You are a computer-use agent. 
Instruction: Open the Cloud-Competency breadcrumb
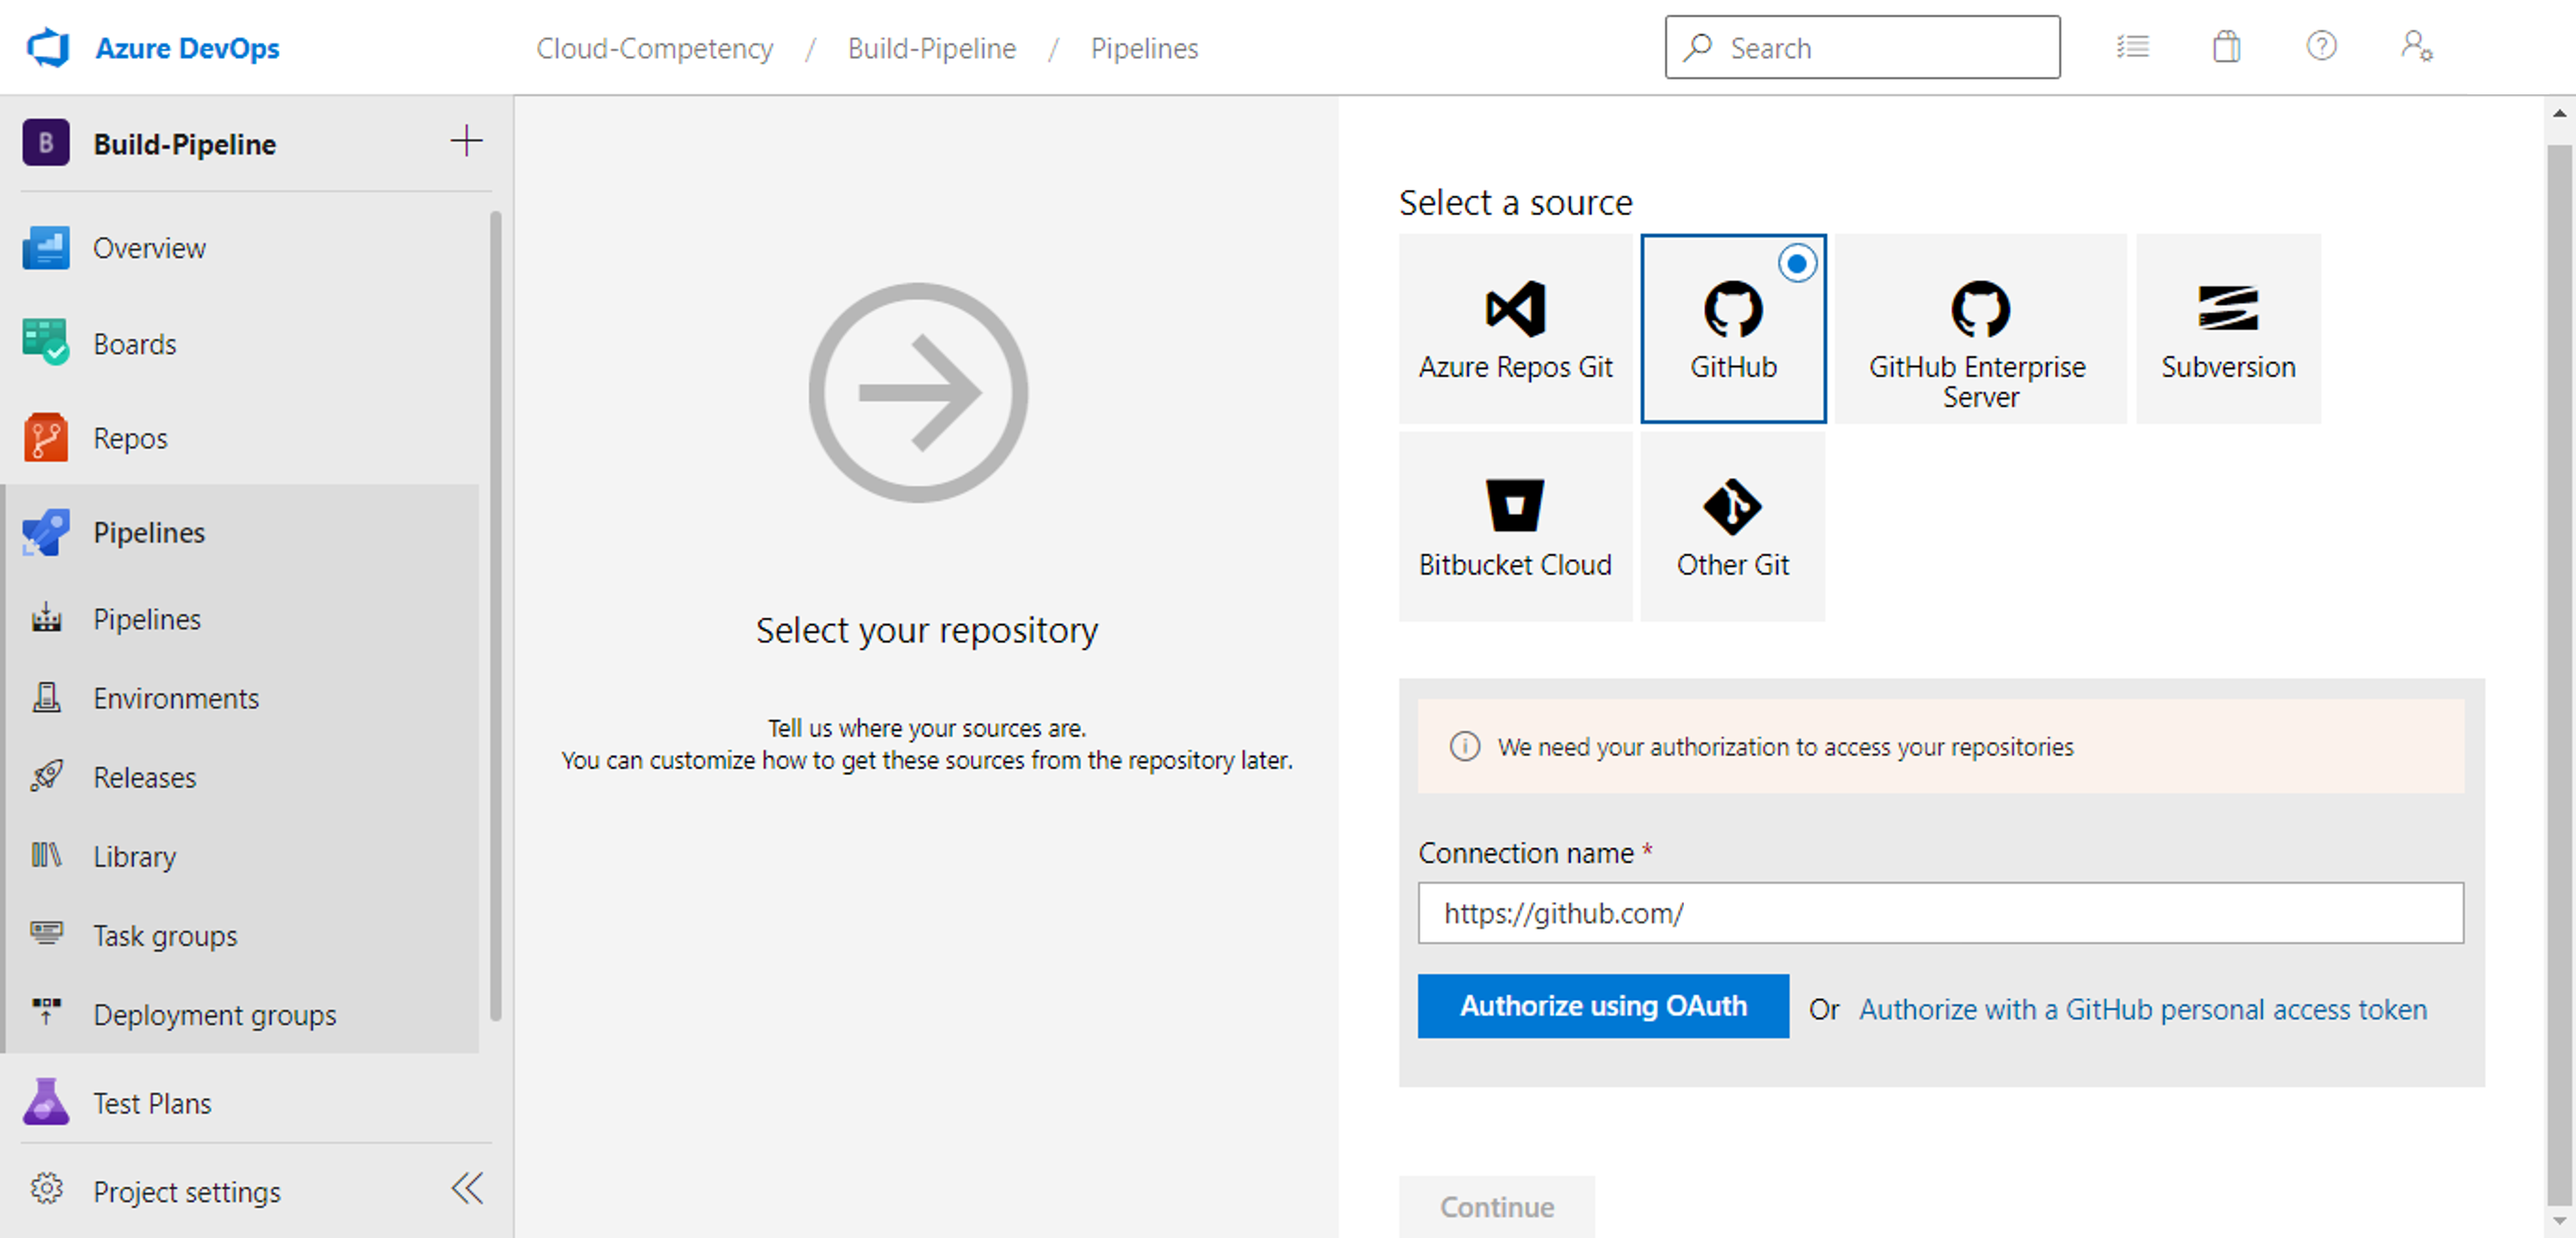[x=654, y=48]
